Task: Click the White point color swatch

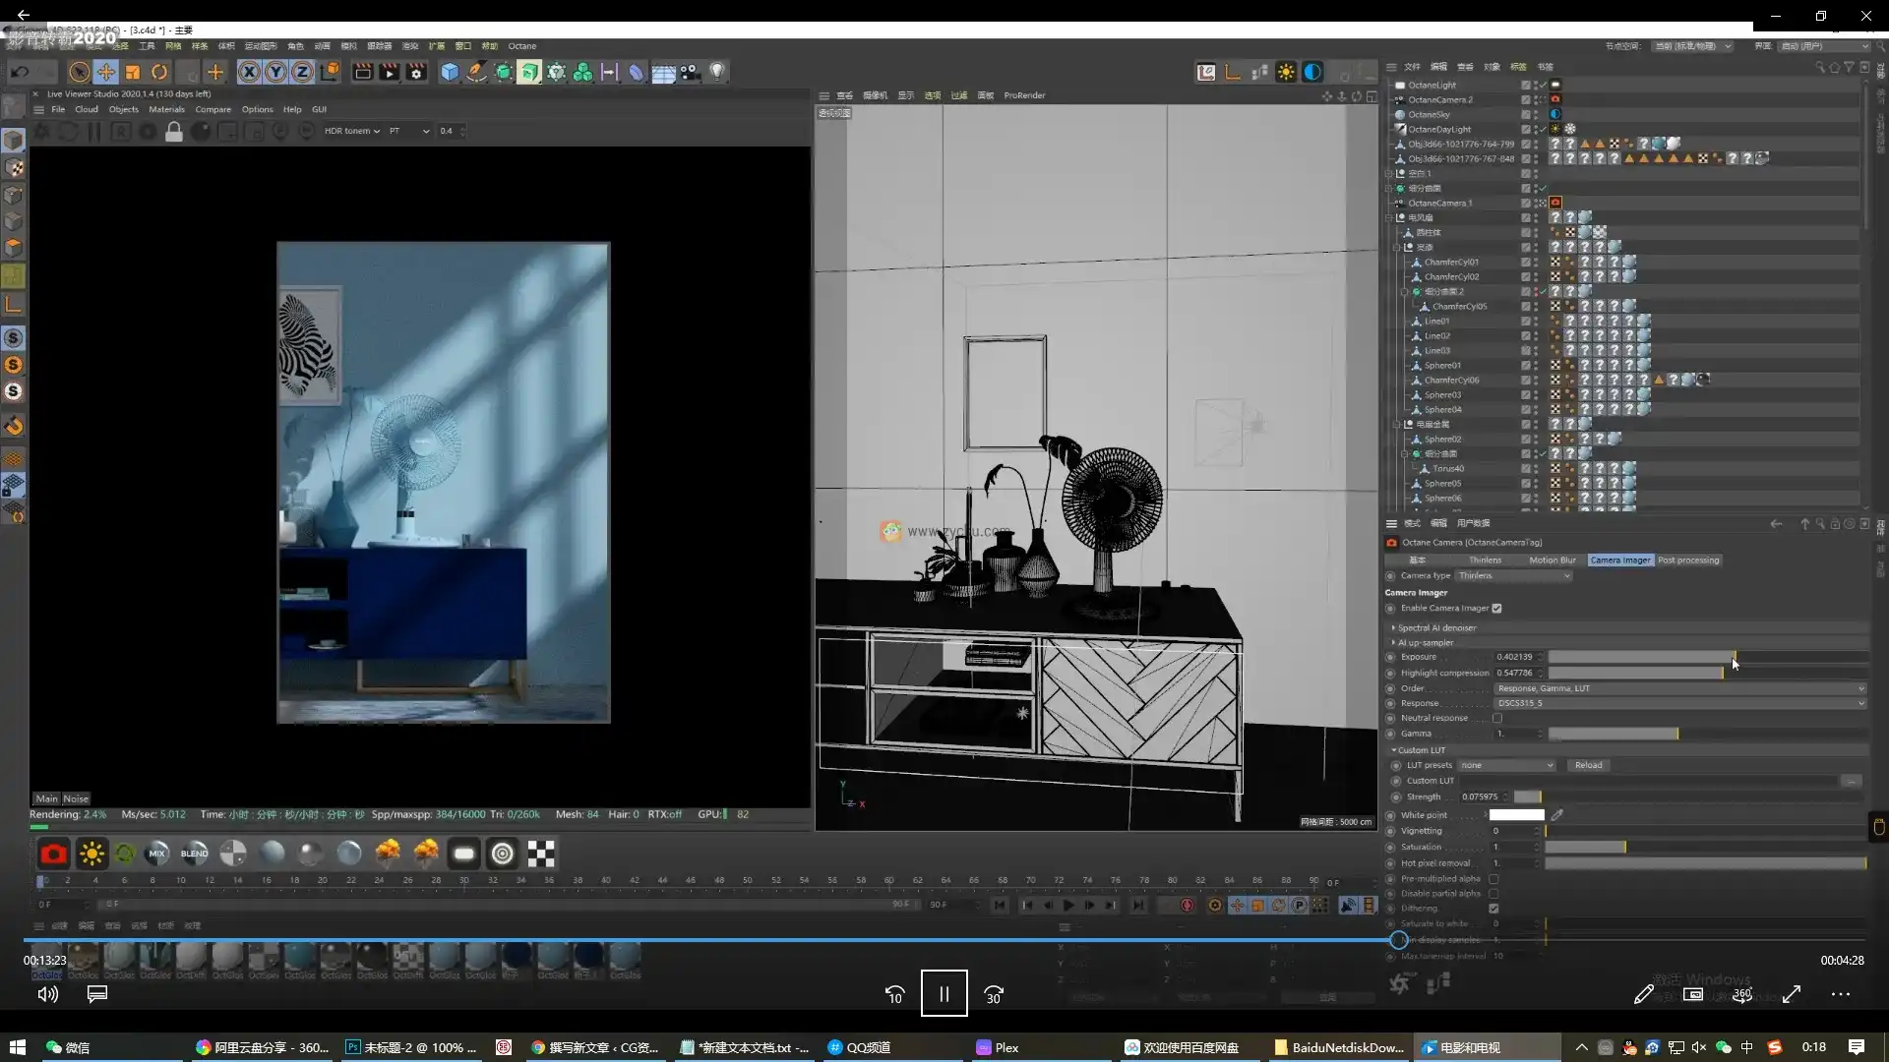Action: (x=1516, y=815)
